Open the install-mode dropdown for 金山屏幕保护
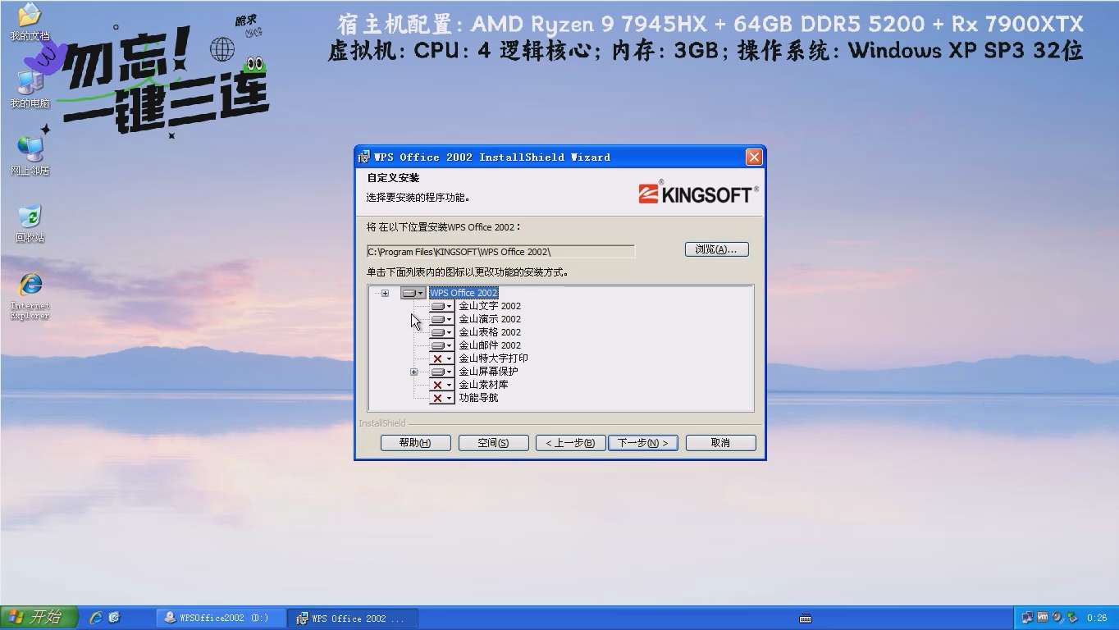Screen dimensions: 1119x630 pos(442,372)
